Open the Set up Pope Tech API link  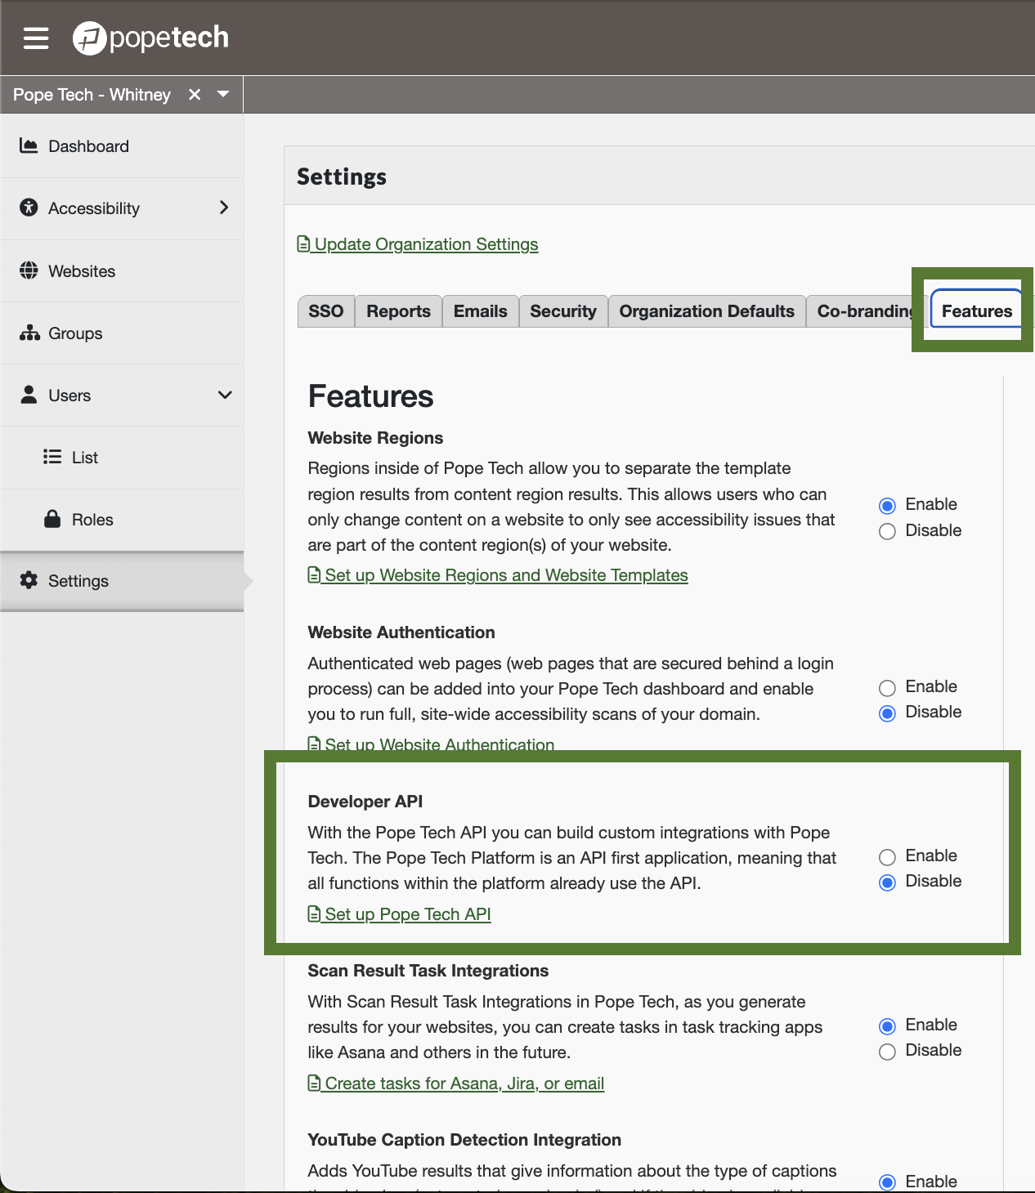(400, 914)
